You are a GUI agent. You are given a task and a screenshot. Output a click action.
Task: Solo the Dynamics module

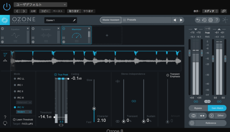point(33,42)
